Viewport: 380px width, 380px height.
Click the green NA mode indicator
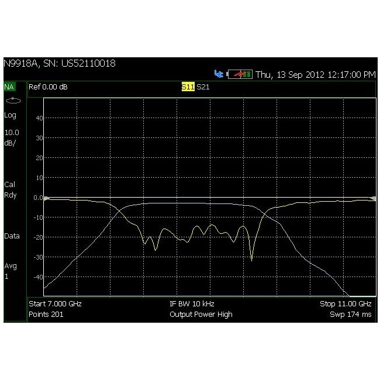tap(9, 87)
